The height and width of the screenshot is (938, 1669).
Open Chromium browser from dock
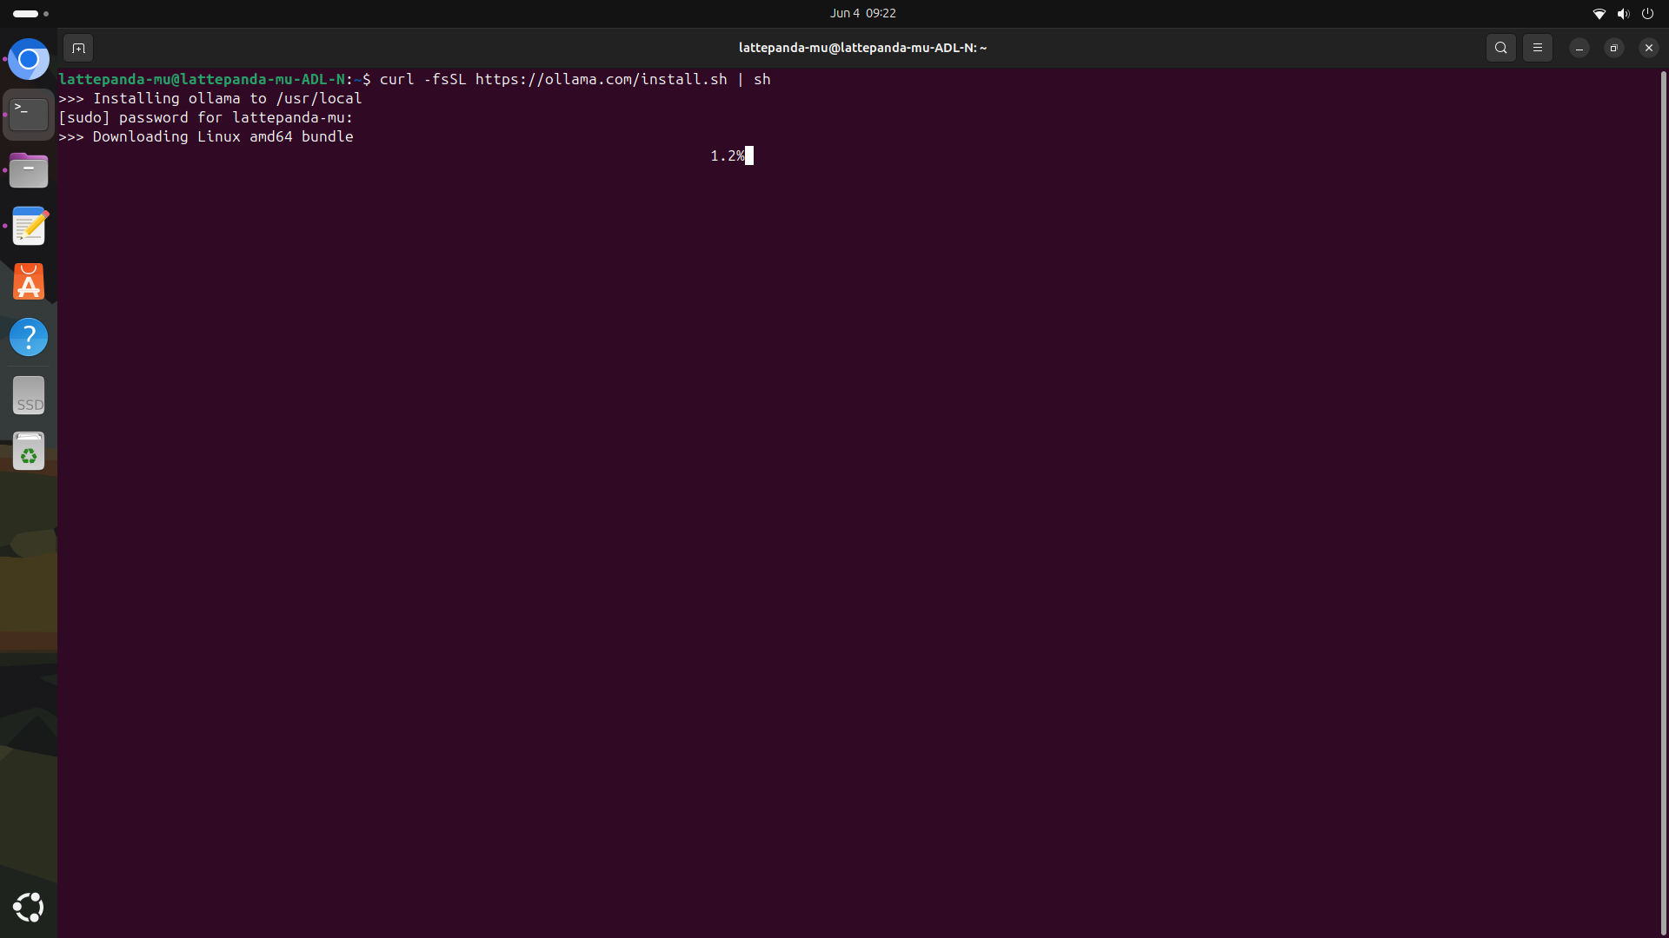point(29,59)
